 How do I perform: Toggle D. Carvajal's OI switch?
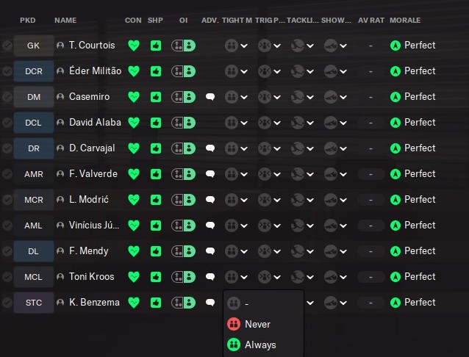183,148
